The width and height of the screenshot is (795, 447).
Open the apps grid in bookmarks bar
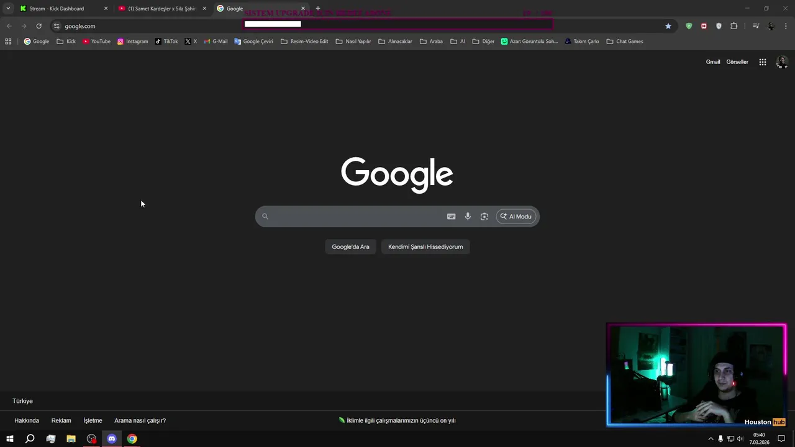tap(8, 42)
